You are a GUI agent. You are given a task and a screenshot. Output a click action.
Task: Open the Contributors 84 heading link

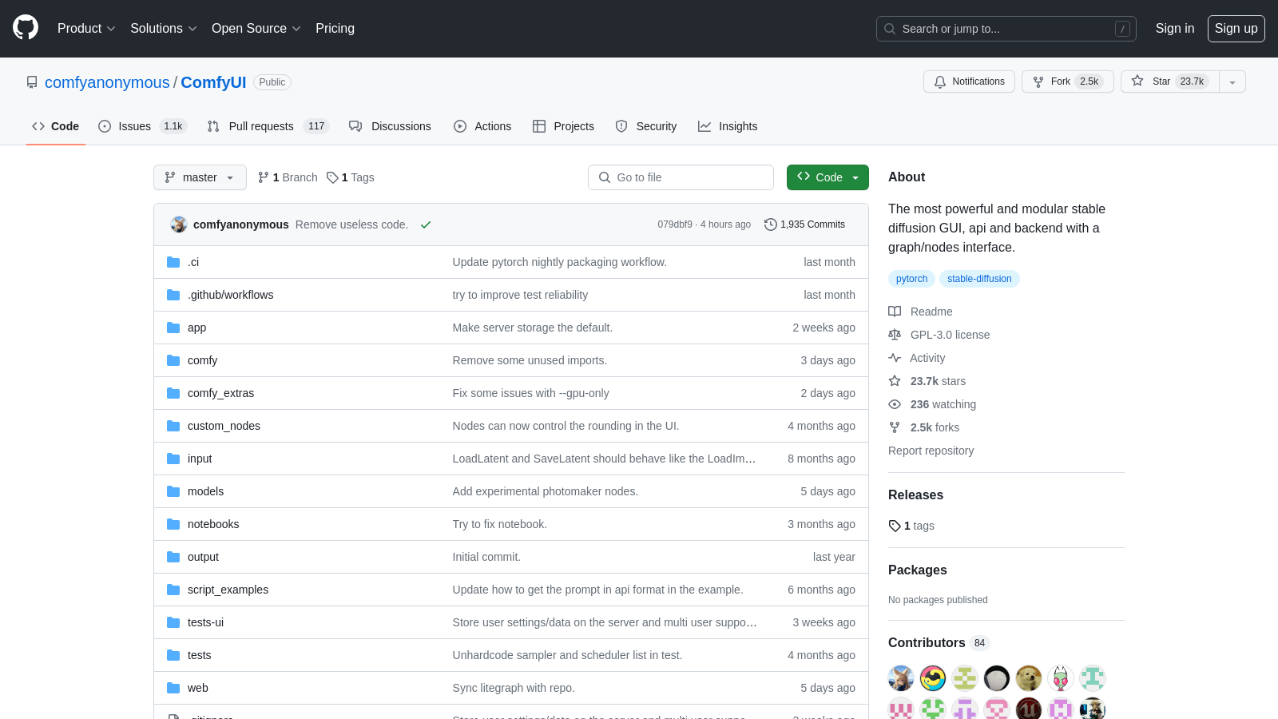click(939, 643)
